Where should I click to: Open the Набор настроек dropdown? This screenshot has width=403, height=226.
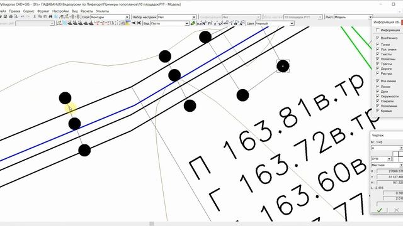point(177,17)
